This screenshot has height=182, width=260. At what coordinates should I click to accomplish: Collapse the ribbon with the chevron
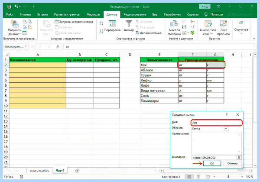click(254, 39)
